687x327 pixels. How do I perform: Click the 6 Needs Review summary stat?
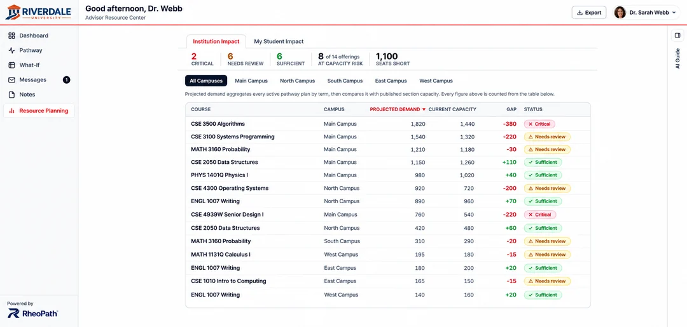pos(246,60)
